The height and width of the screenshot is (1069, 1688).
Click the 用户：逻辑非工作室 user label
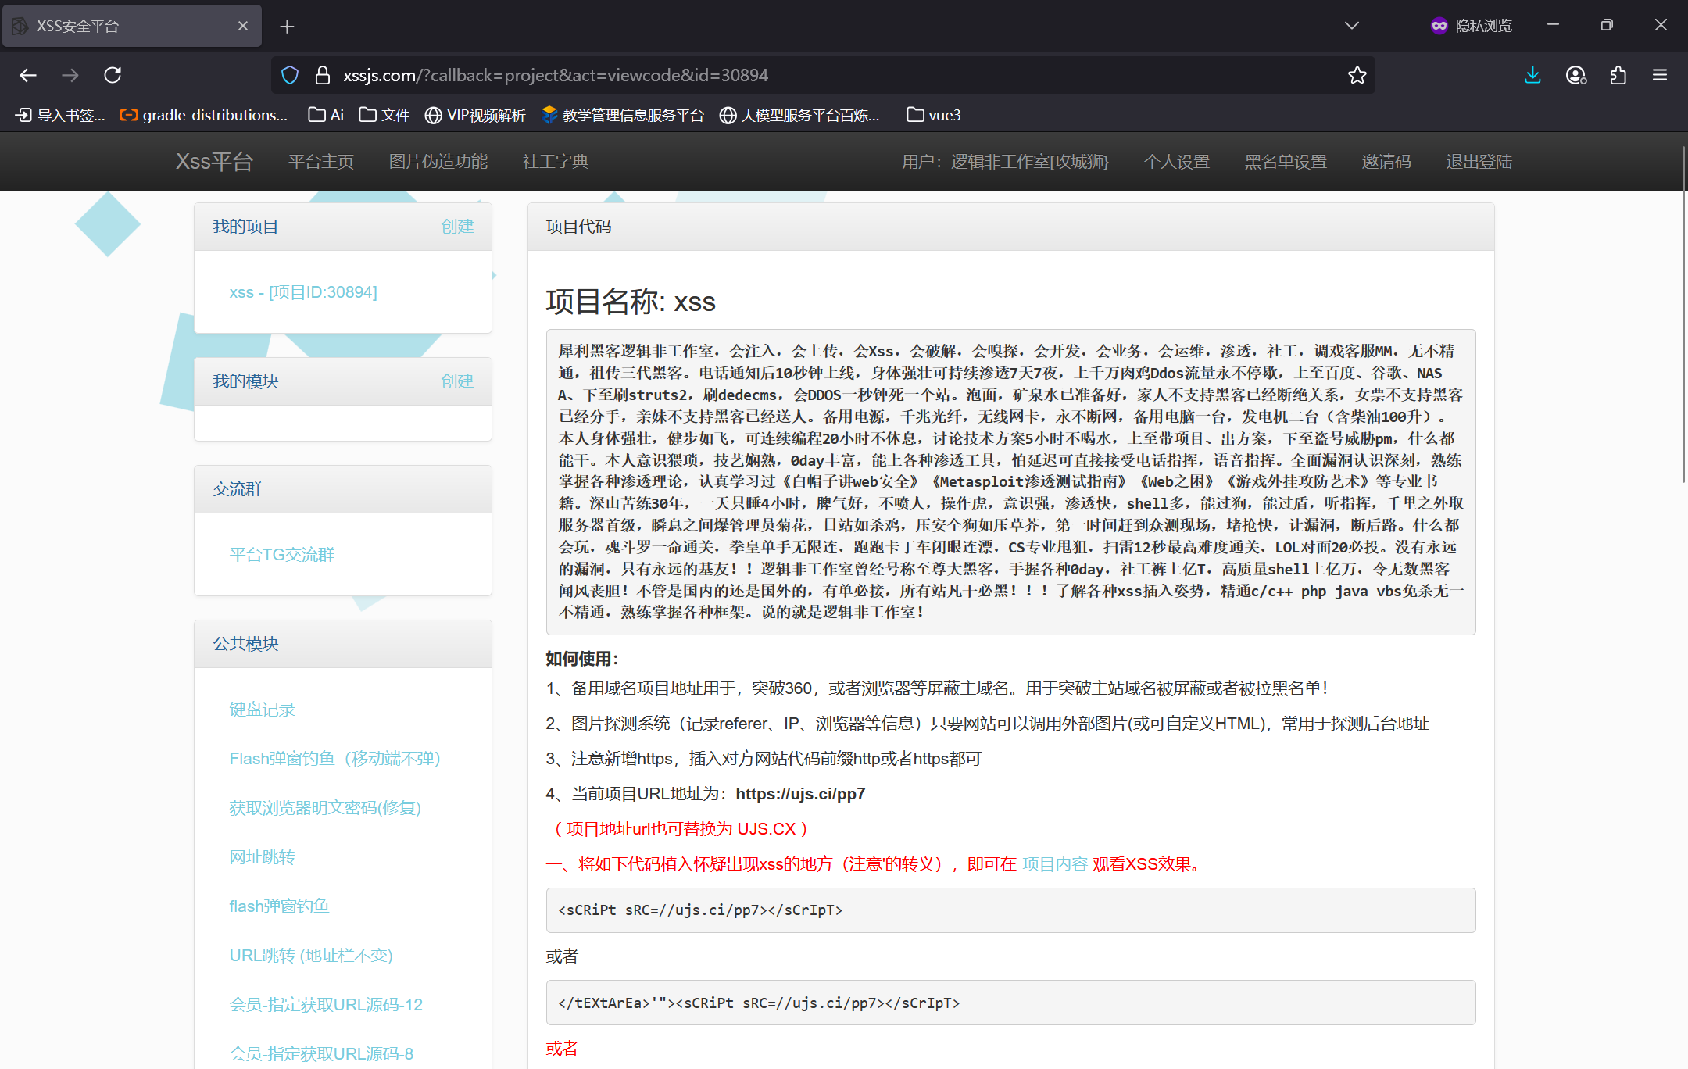[x=1005, y=161]
